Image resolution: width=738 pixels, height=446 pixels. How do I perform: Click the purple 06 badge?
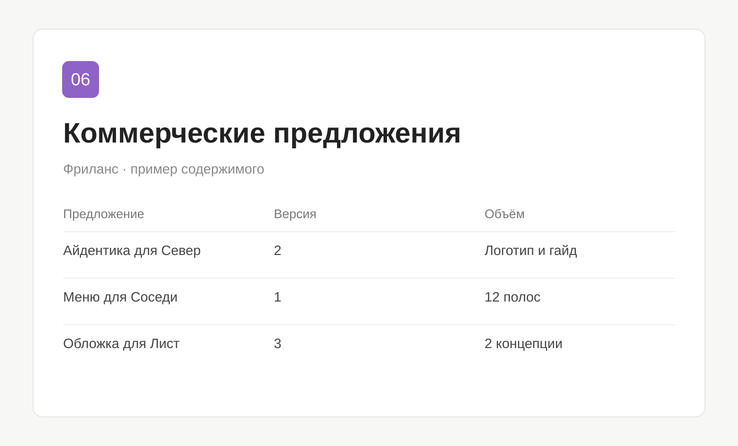pyautogui.click(x=81, y=80)
